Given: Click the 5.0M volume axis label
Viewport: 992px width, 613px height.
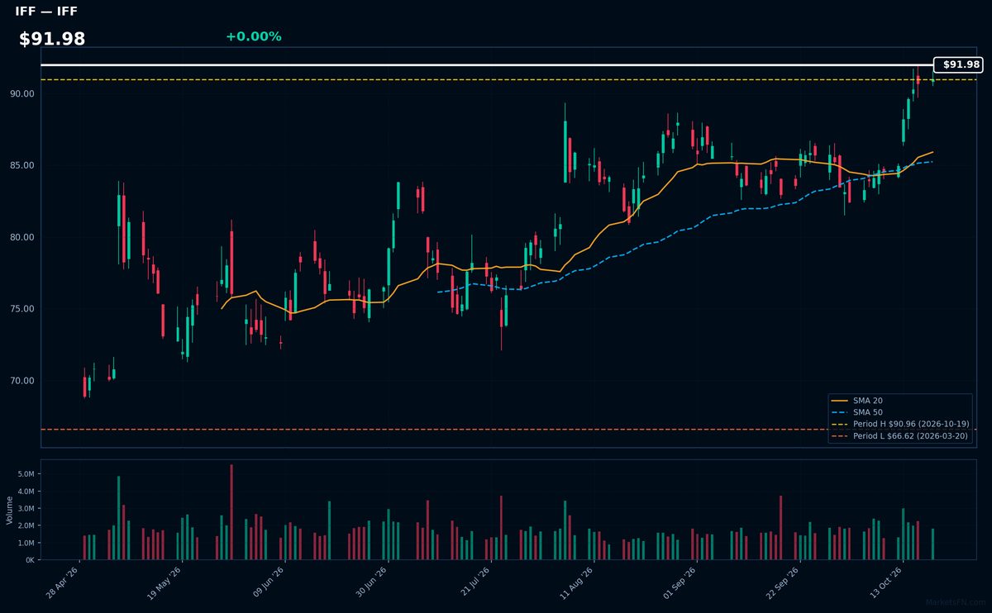Looking at the screenshot, I should 25,475.
